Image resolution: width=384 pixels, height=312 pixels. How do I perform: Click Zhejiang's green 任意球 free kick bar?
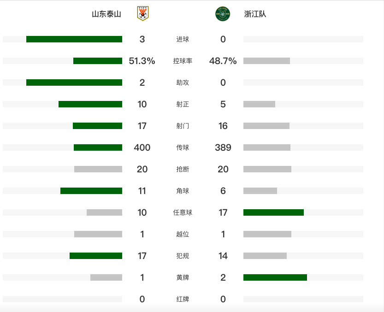pos(273,212)
